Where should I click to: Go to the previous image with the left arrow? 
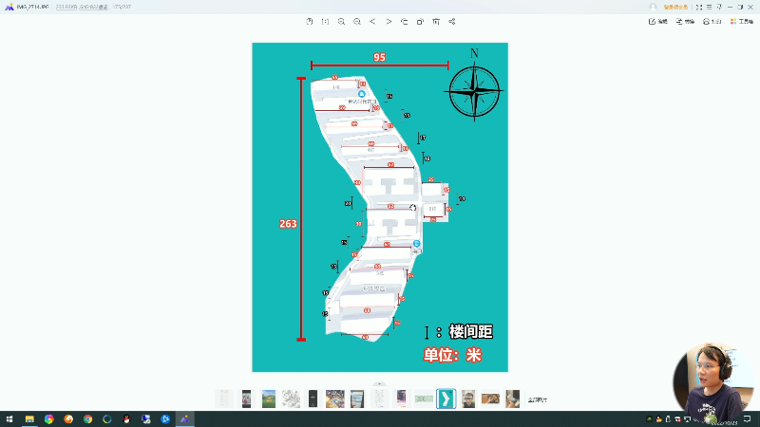coord(372,21)
